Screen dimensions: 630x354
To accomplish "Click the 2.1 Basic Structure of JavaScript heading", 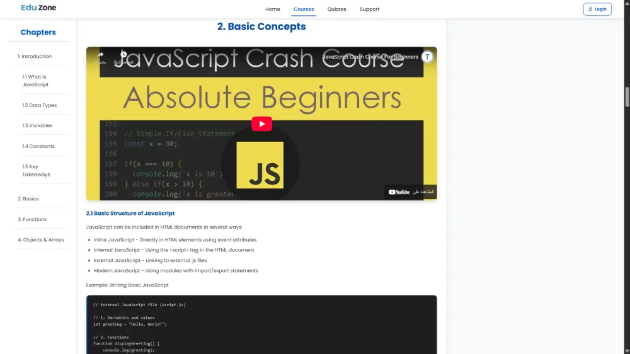I will (130, 214).
